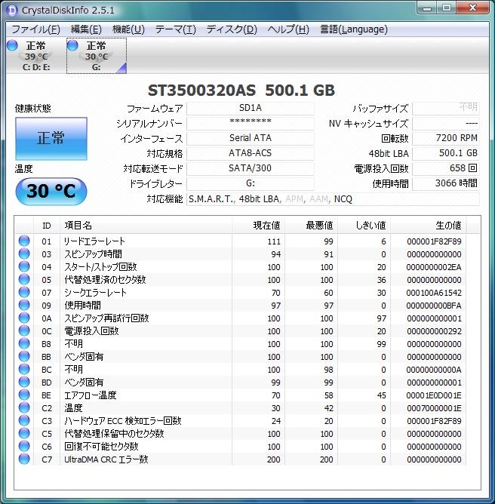Open the ヘルプ(H) menu
This screenshot has height=504, width=495.
pos(288,29)
